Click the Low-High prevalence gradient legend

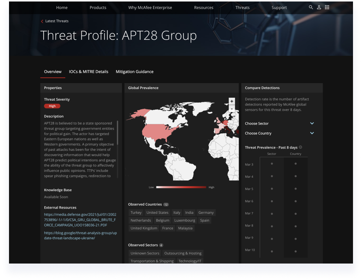[x=181, y=187]
